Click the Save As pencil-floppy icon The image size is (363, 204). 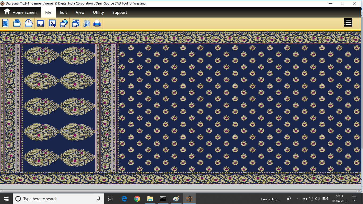pos(52,23)
